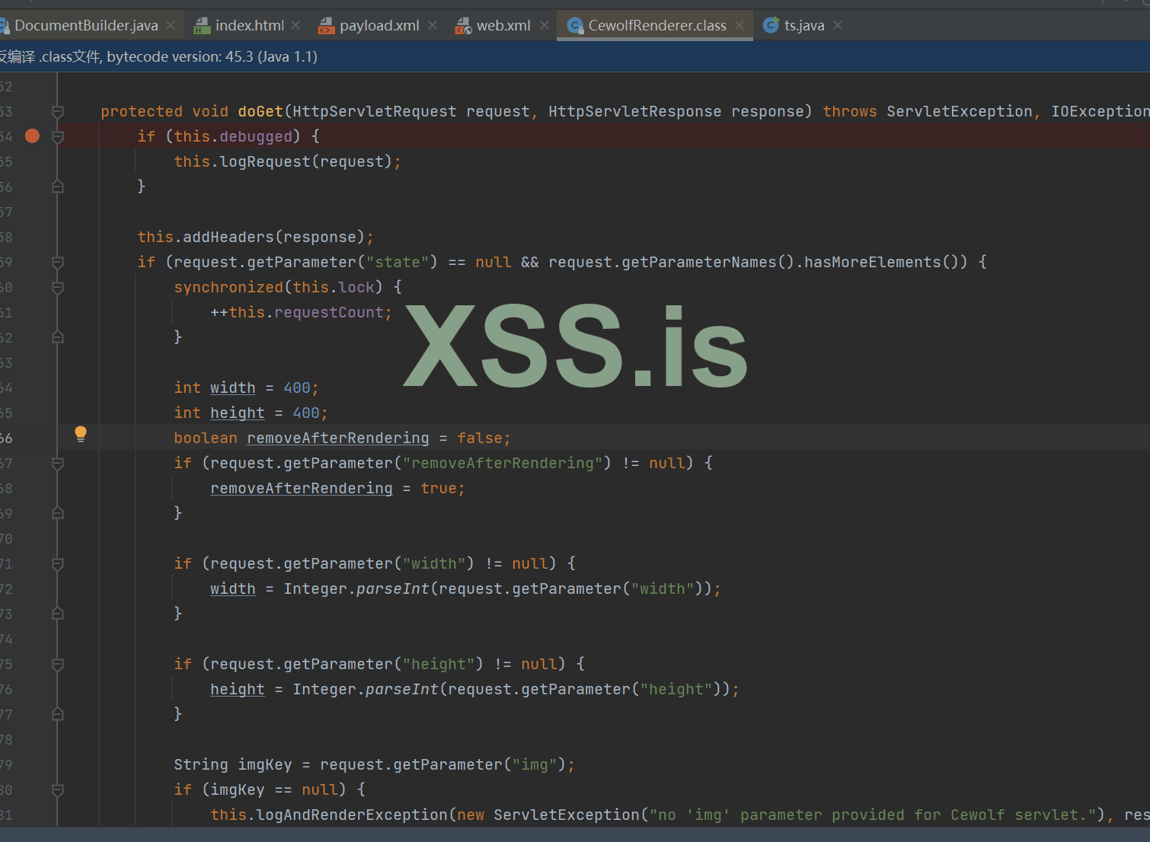Activate the CewolfRenderer.class tab
The width and height of the screenshot is (1150, 842).
pyautogui.click(x=657, y=26)
